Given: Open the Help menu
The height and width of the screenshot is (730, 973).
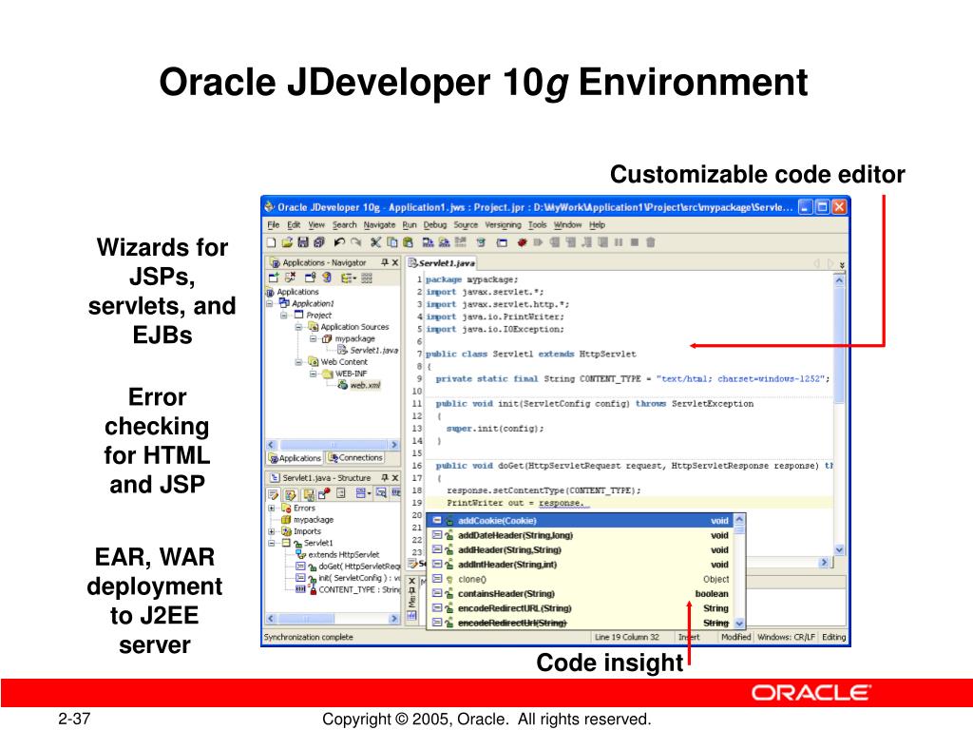Looking at the screenshot, I should pos(597,224).
